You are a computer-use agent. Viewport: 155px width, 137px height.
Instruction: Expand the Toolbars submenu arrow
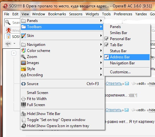click(101, 27)
